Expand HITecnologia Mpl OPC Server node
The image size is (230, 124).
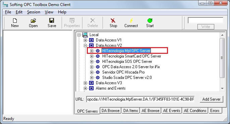click(92, 51)
